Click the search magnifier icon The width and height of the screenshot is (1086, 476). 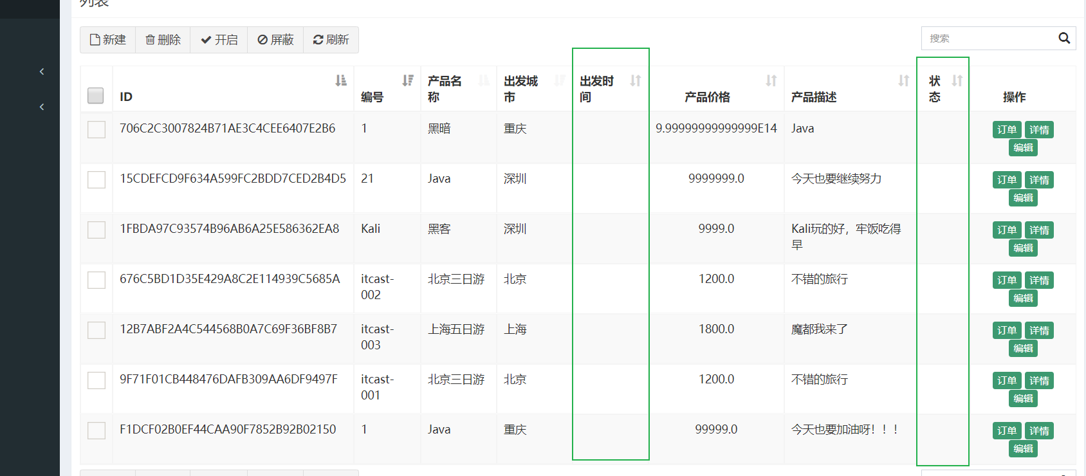click(x=1064, y=38)
